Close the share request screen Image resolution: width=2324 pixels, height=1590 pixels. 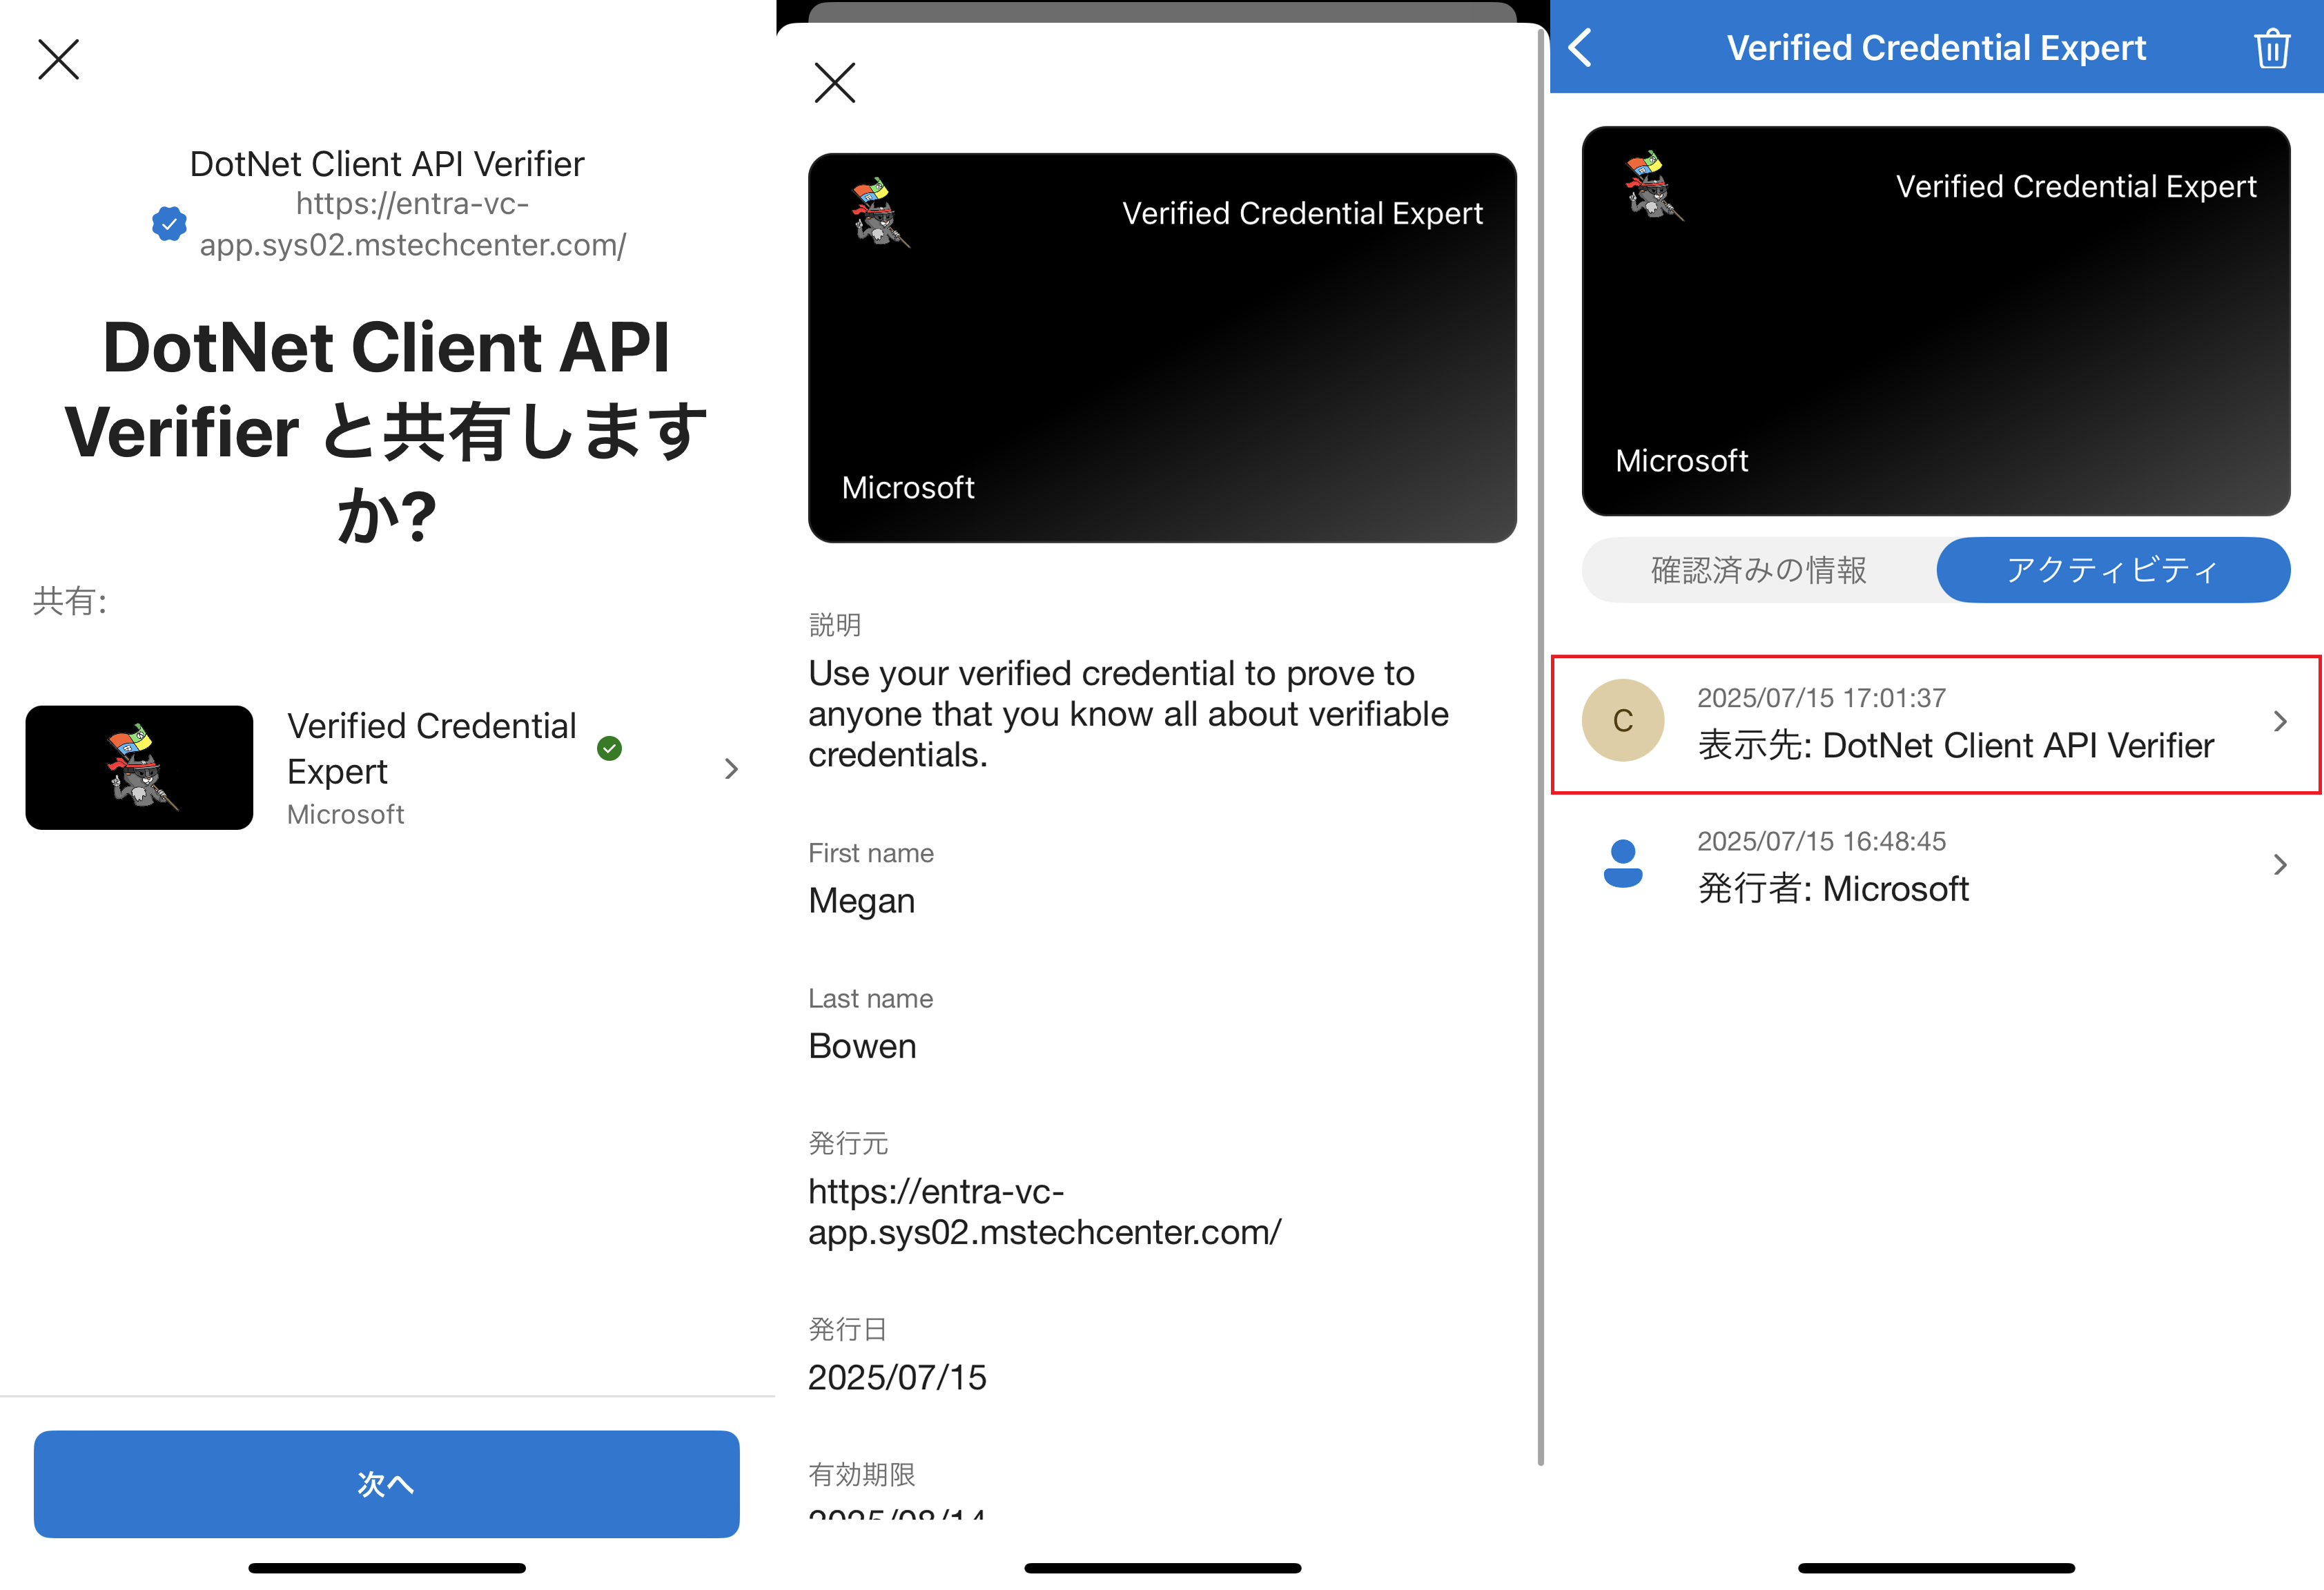(58, 60)
